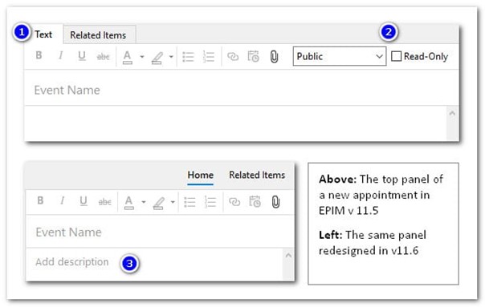Click the Event Name field in bottom panel
This screenshot has width=485, height=307.
(x=160, y=232)
